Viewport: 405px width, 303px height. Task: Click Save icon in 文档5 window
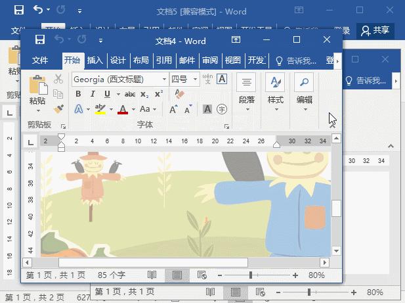pos(19,11)
